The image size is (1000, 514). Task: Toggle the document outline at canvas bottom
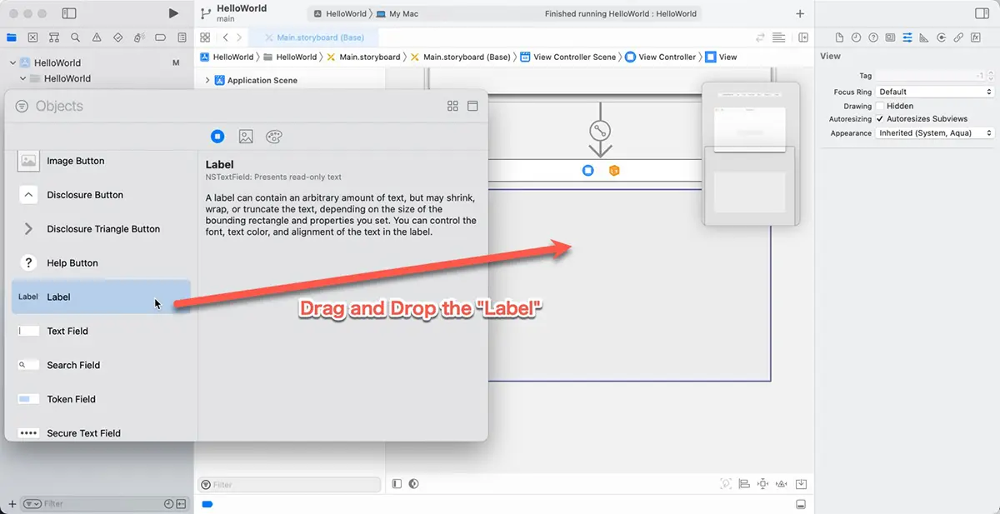point(397,484)
